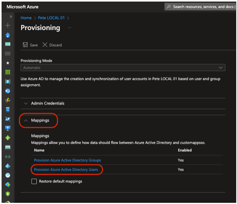Open Azure Cosmos DB planet icon
237x204 pixels.
click(8, 119)
